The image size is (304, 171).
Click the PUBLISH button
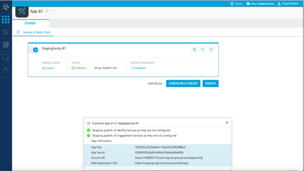click(210, 83)
